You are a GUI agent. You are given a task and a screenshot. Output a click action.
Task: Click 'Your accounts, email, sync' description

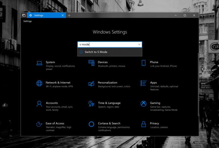tap(59, 108)
